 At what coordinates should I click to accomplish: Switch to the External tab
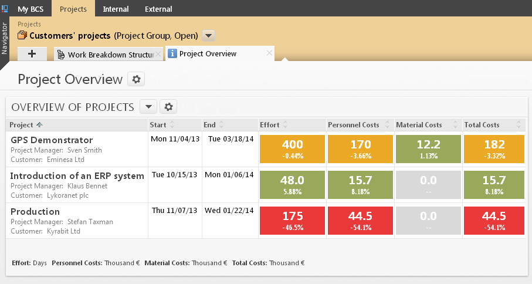pos(158,9)
